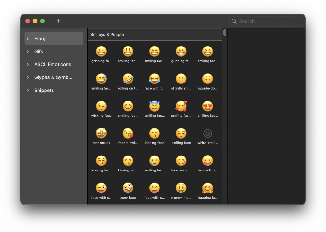Screen dimensions: 326x232
Task: Click the upside-down face emoji
Action: pos(208,79)
